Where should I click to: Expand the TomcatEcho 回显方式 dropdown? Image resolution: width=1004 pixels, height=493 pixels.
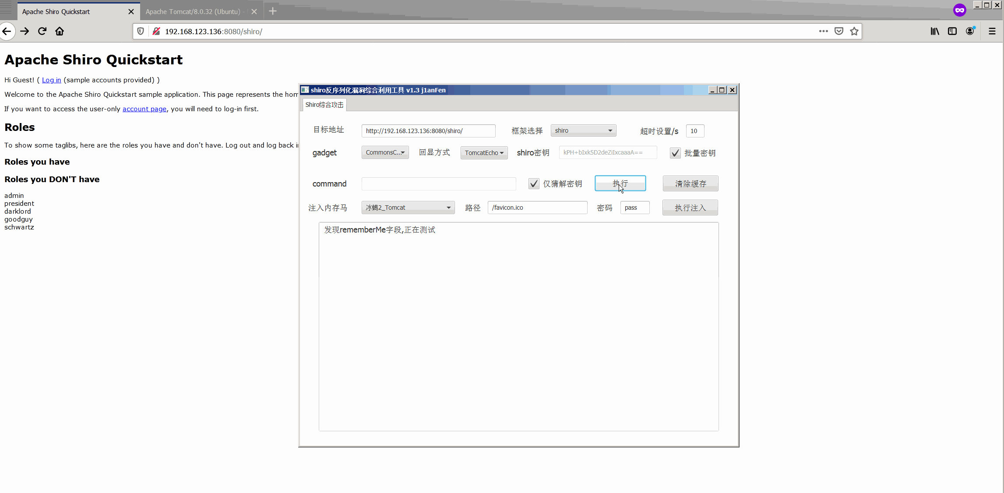[484, 152]
